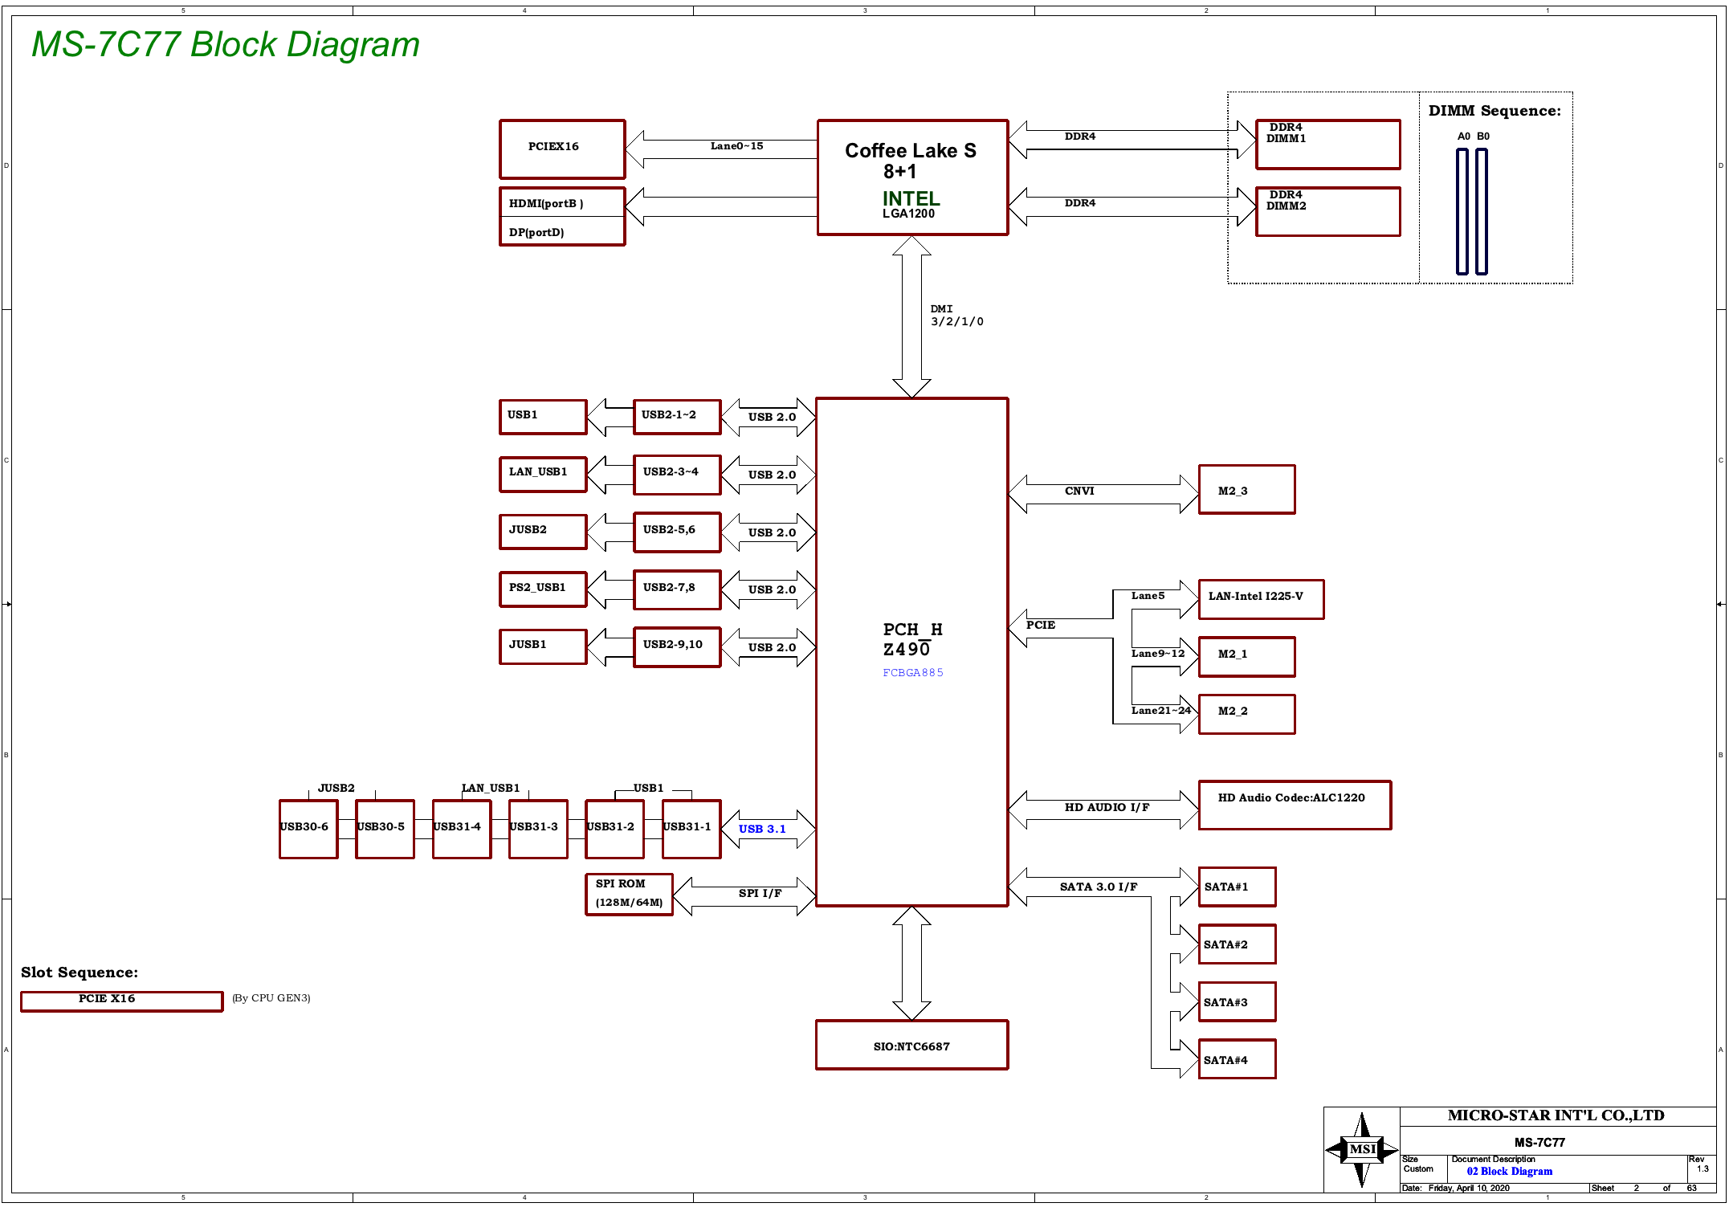Click the Lane0~15 arrow label

tap(736, 146)
